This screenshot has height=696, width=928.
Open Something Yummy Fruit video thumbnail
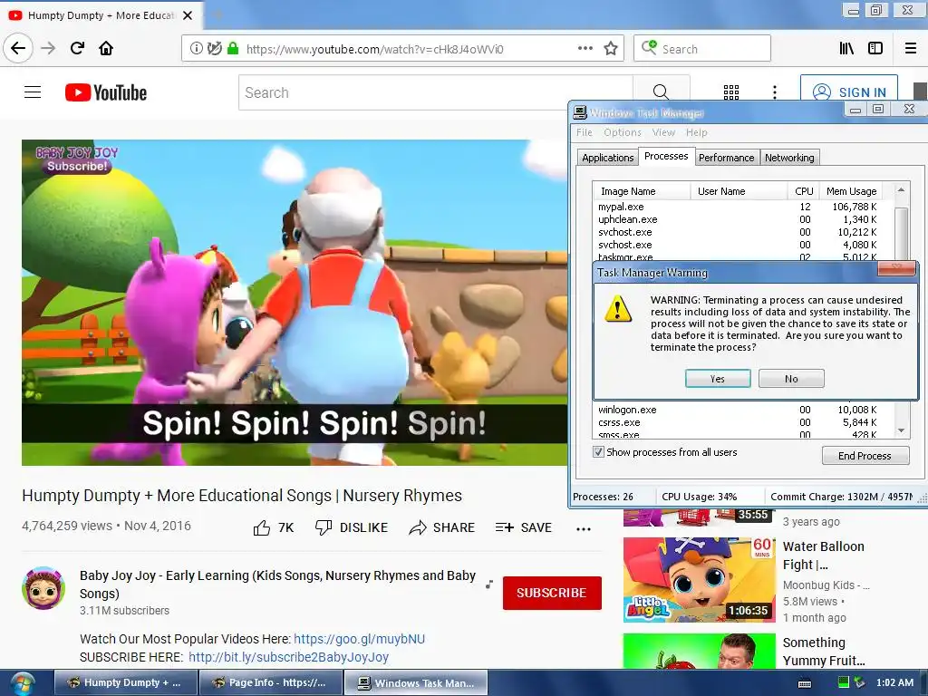pos(699,651)
